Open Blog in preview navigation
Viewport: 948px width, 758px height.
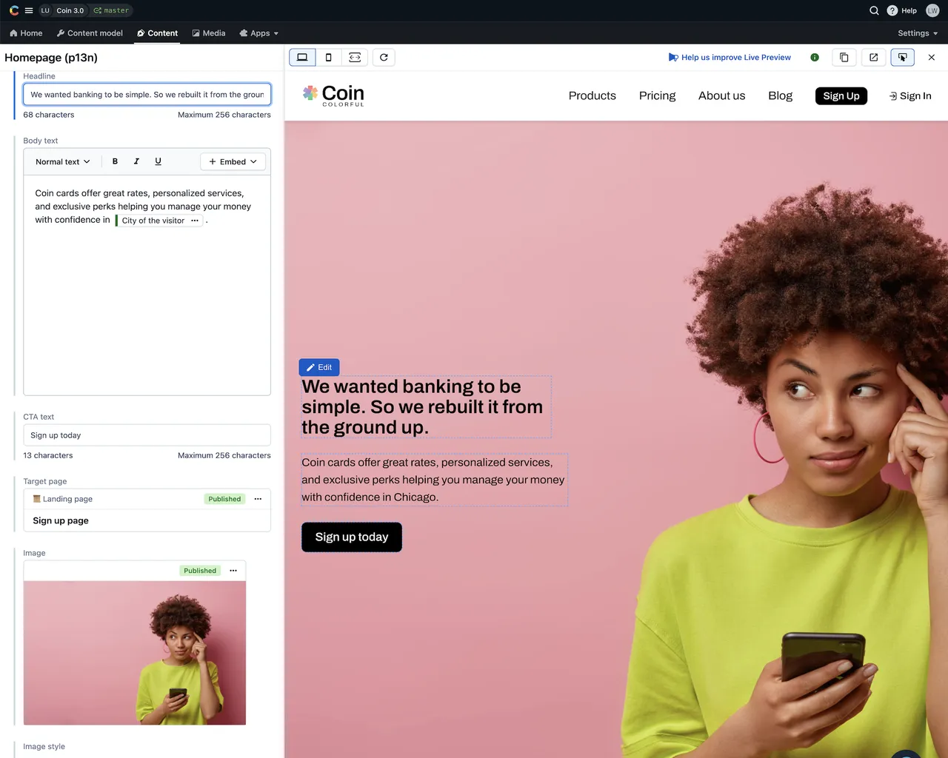pyautogui.click(x=781, y=96)
